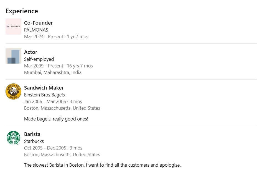The image size is (262, 173).
Task: Click the Starbucks mermaid logo
Action: tap(13, 138)
